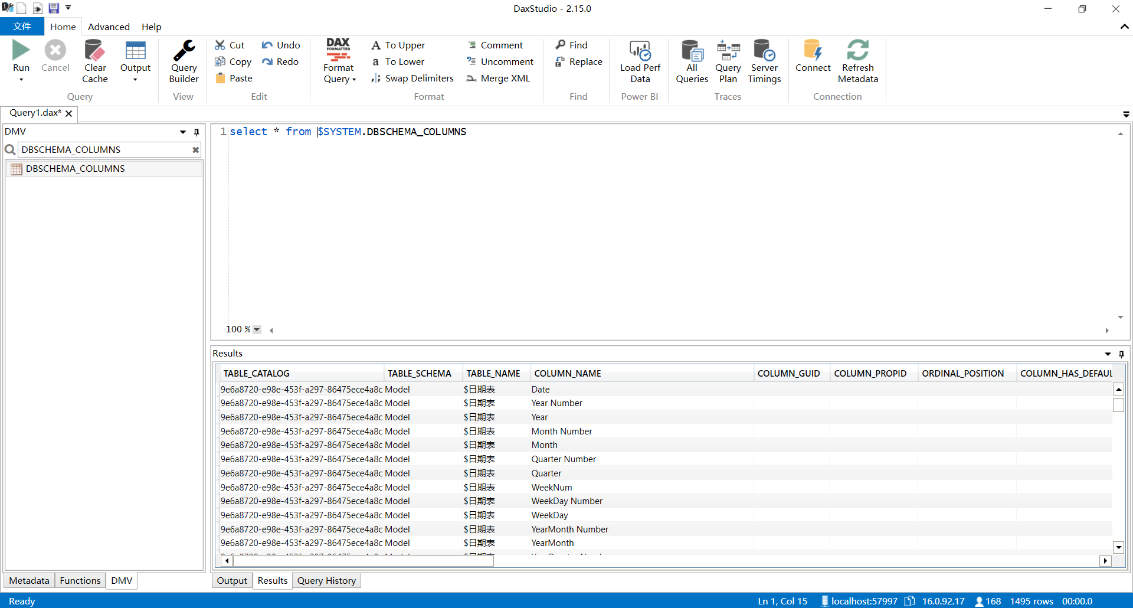
Task: Click the Connect icon
Action: coord(813,51)
